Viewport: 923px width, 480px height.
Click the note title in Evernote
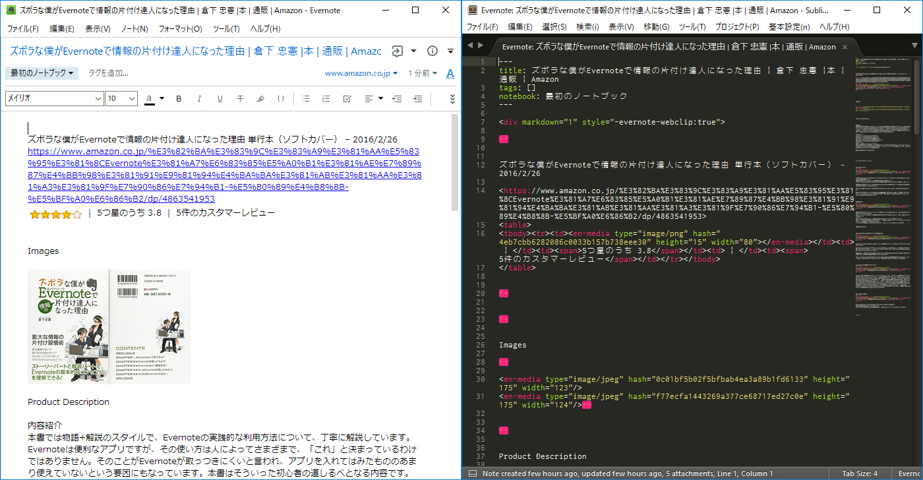point(195,51)
